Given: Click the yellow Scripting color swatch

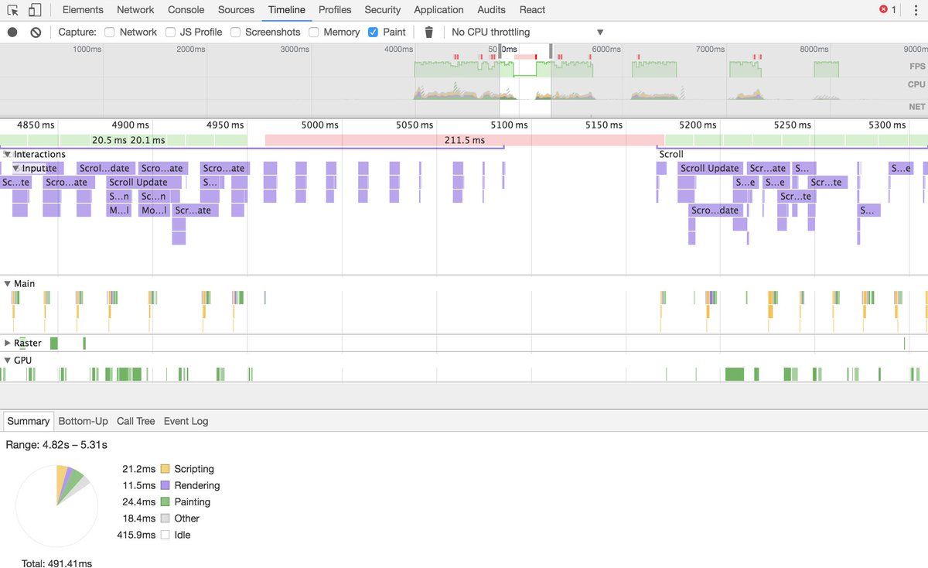Looking at the screenshot, I should 165,469.
